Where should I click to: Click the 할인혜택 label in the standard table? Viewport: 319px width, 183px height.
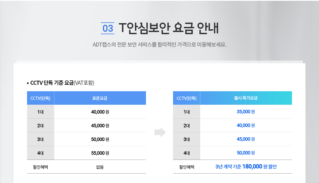(41, 167)
